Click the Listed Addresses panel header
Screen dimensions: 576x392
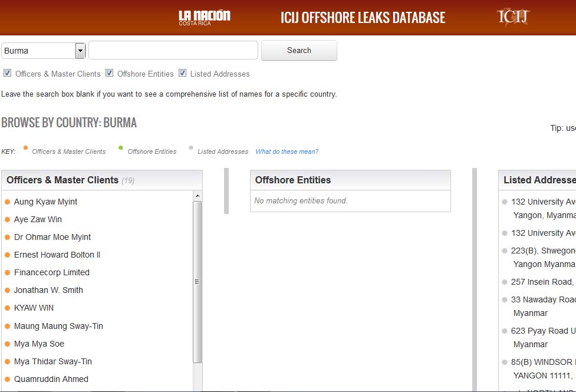click(x=537, y=180)
